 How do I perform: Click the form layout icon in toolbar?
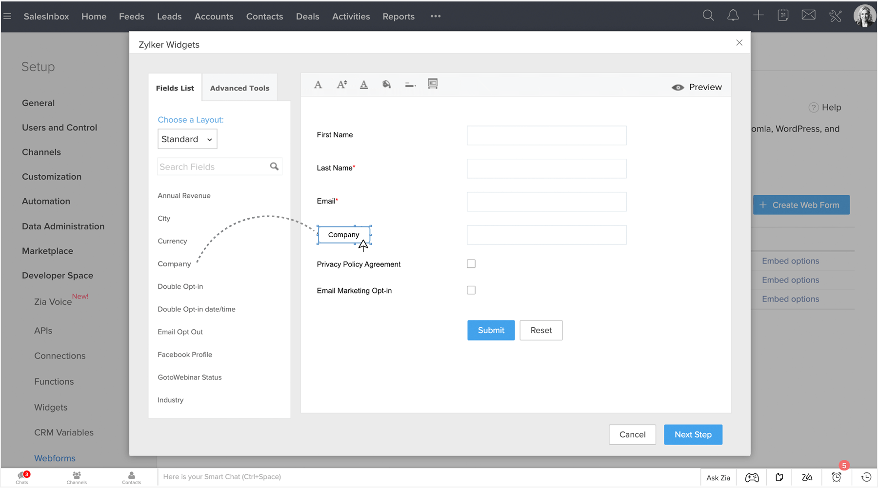tap(433, 84)
